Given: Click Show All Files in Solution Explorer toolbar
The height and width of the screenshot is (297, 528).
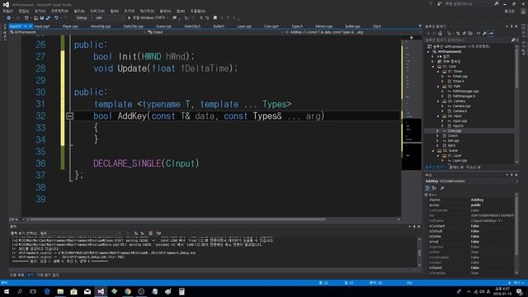Looking at the screenshot, I should pyautogui.click(x=470, y=33).
